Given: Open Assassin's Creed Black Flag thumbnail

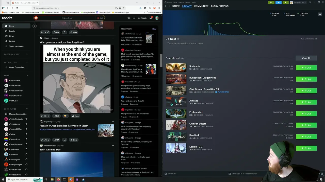Looking at the screenshot, I should coord(106,130).
